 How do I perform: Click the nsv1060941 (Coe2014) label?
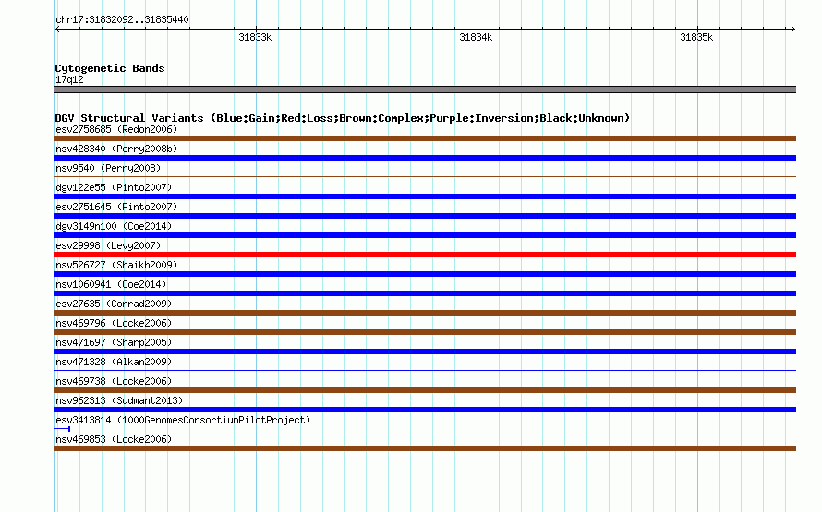pos(111,284)
